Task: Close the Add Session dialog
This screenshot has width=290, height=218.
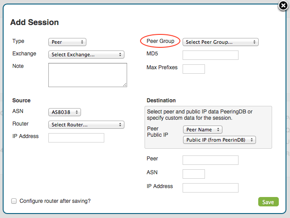Action: click(x=283, y=6)
